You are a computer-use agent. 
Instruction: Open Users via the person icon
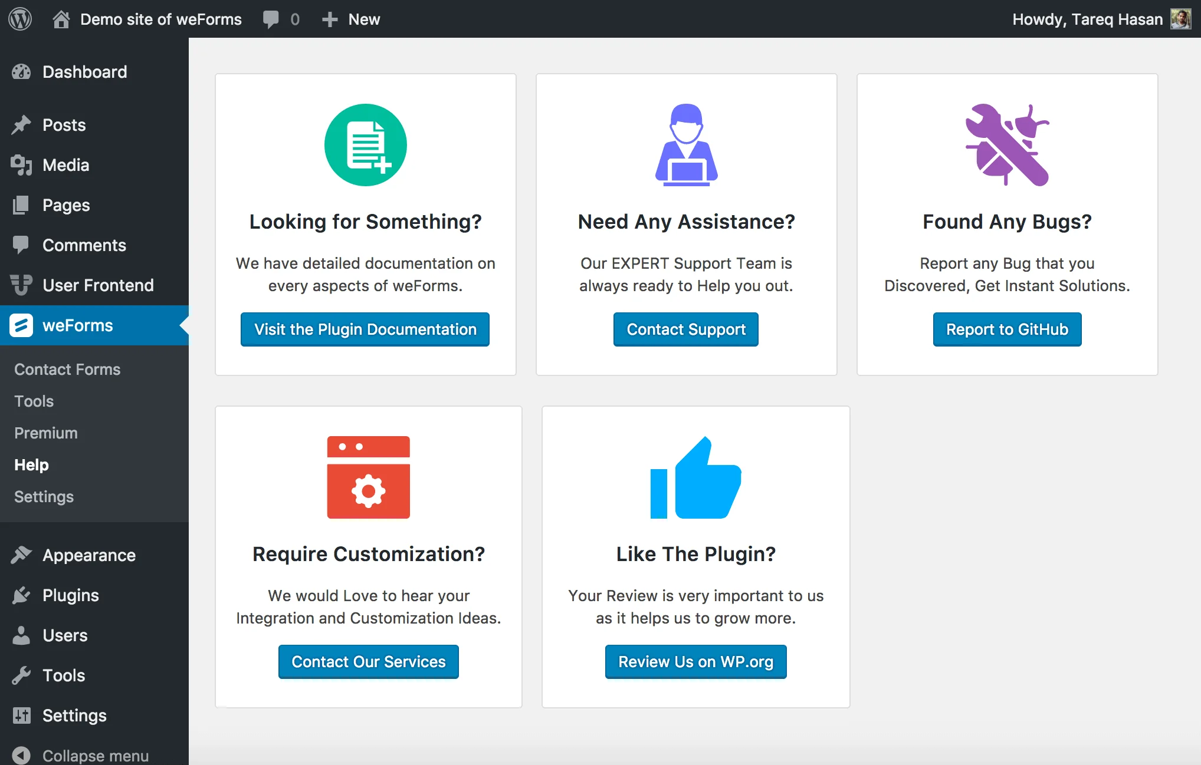(x=22, y=635)
